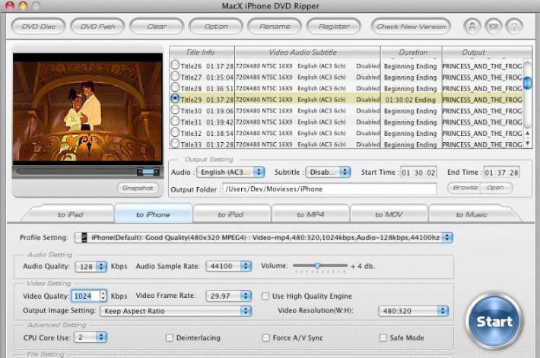This screenshot has width=540, height=358.
Task: Click the title list scrollbar thumb
Action: (x=527, y=83)
